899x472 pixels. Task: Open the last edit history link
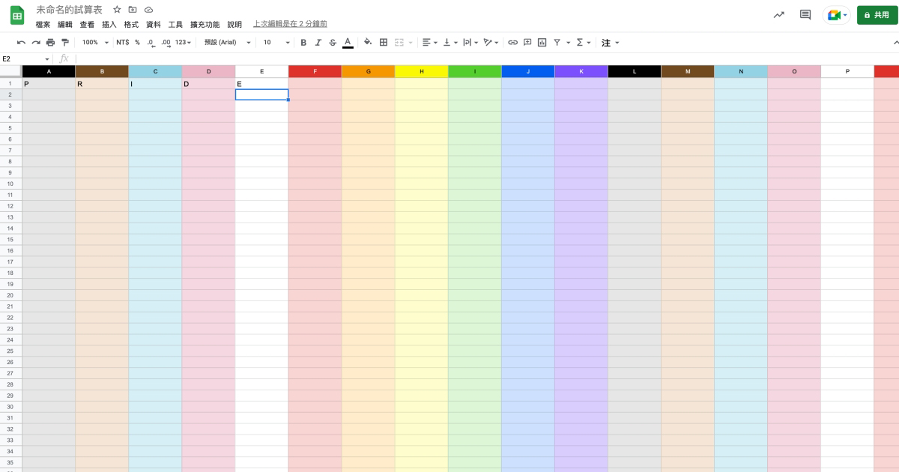[290, 25]
